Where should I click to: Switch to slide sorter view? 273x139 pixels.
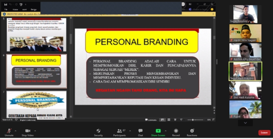tap(169, 120)
